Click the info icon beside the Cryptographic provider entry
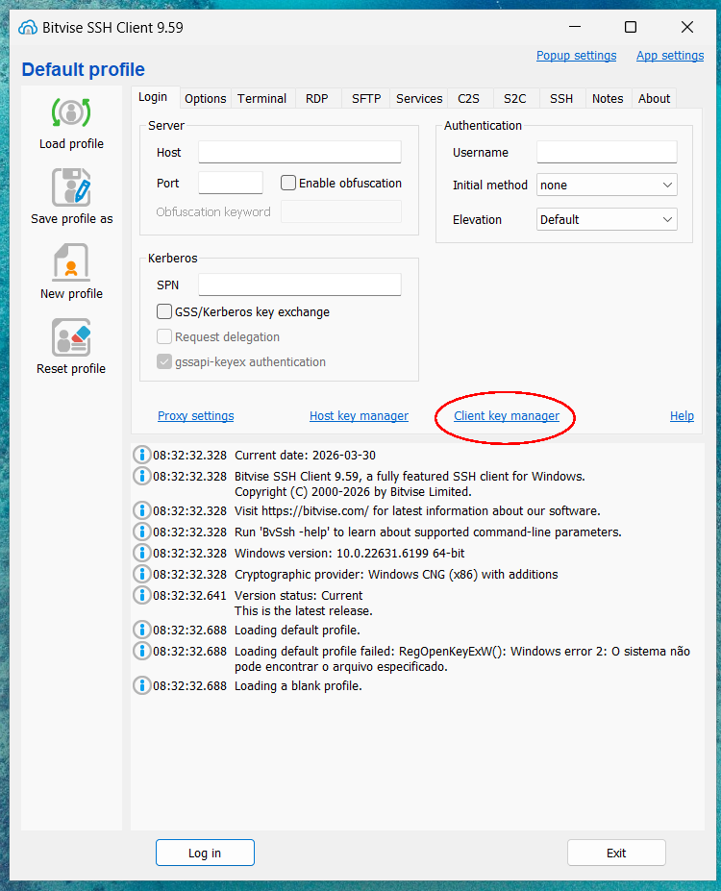The width and height of the screenshot is (721, 891). pyautogui.click(x=141, y=574)
